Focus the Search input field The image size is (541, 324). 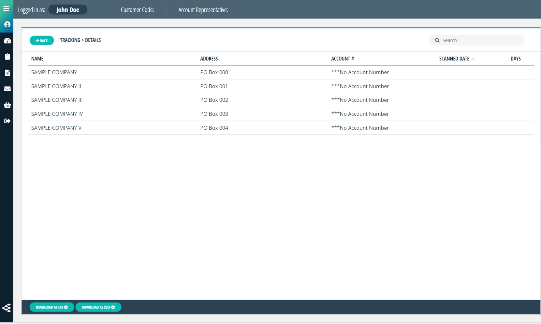pos(476,40)
